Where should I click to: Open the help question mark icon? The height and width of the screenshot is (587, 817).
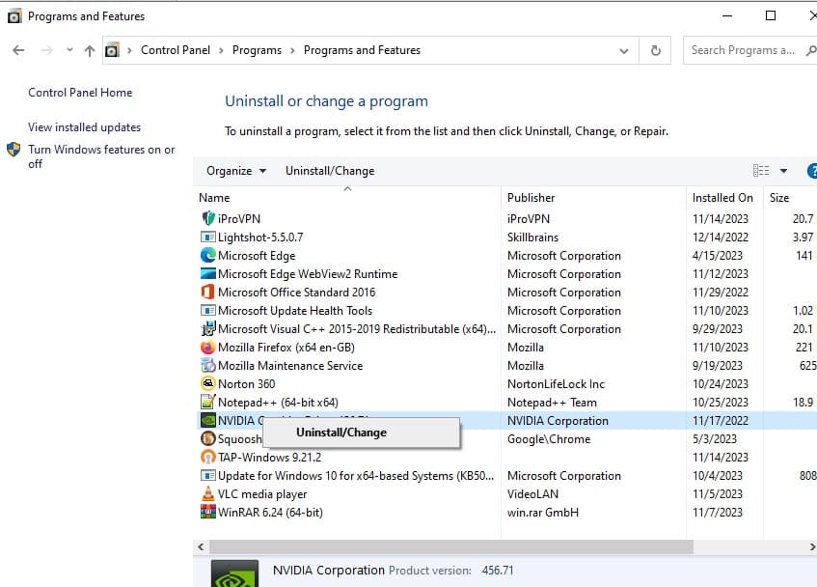click(810, 171)
